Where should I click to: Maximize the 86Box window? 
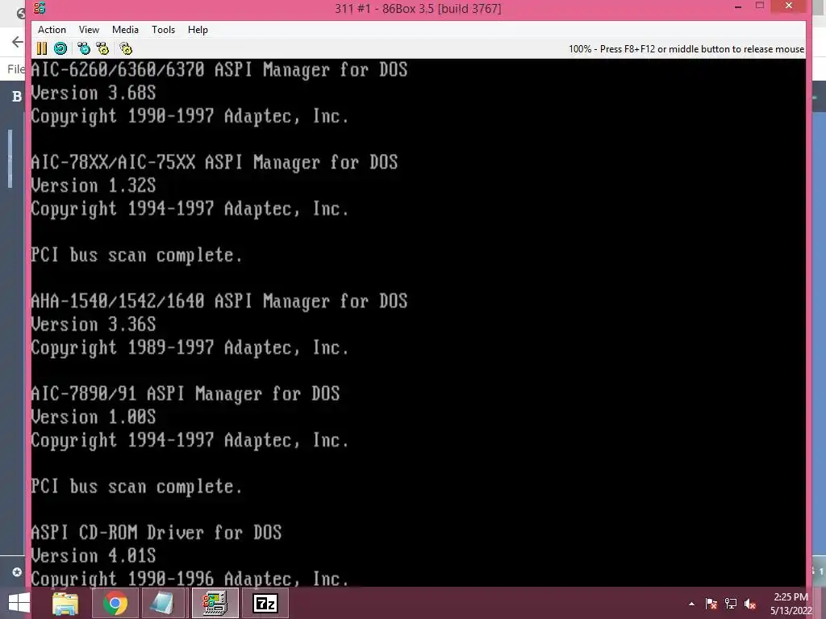pos(760,6)
